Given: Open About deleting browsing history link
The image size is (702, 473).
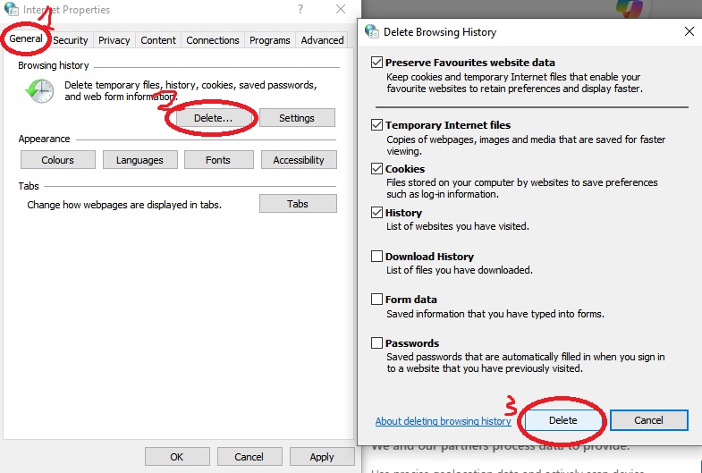Looking at the screenshot, I should (x=443, y=421).
